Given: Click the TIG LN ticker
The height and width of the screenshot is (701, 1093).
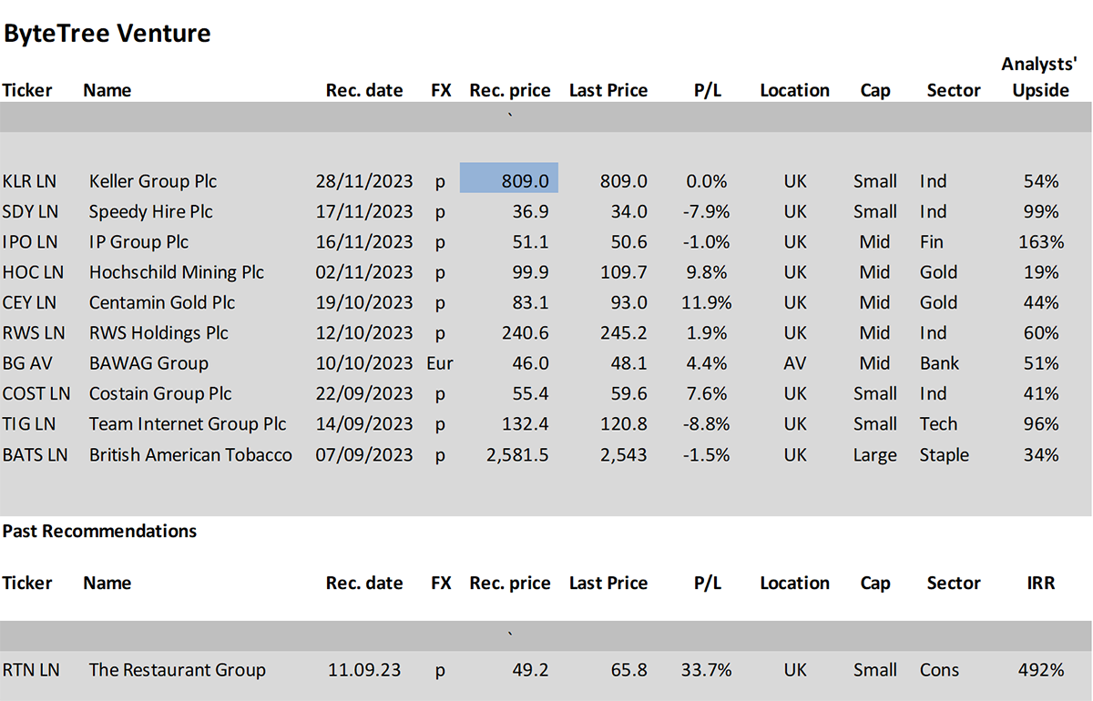Looking at the screenshot, I should click(x=29, y=423).
